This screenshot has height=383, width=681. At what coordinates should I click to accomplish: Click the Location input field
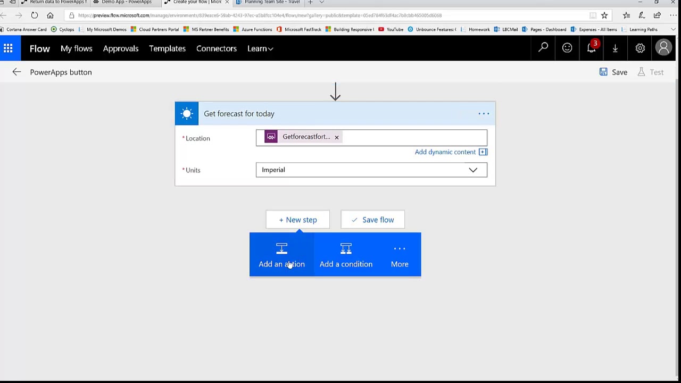pos(371,137)
